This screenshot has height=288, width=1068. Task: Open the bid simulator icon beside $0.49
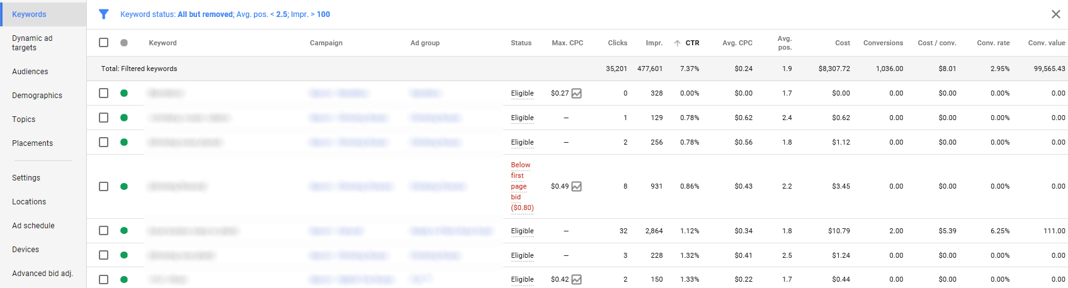(576, 187)
